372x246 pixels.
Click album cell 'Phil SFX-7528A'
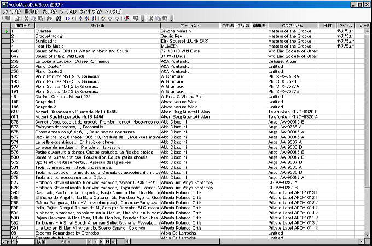(x=293, y=77)
